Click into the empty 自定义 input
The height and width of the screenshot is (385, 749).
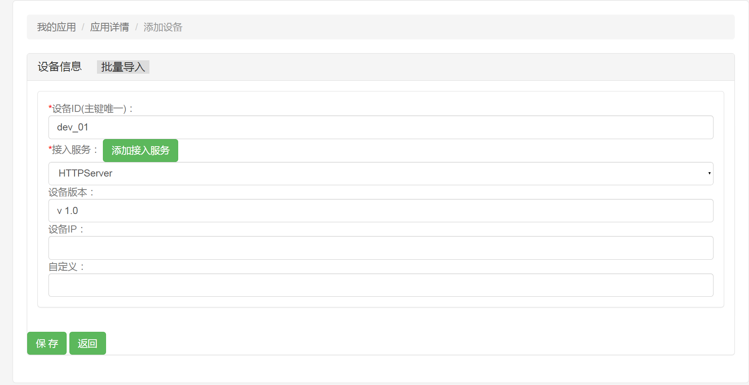click(x=380, y=285)
